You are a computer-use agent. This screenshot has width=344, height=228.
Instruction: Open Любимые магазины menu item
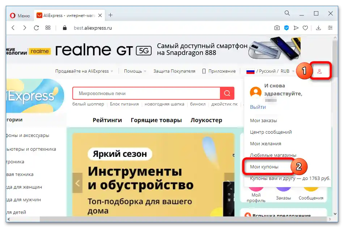click(273, 155)
